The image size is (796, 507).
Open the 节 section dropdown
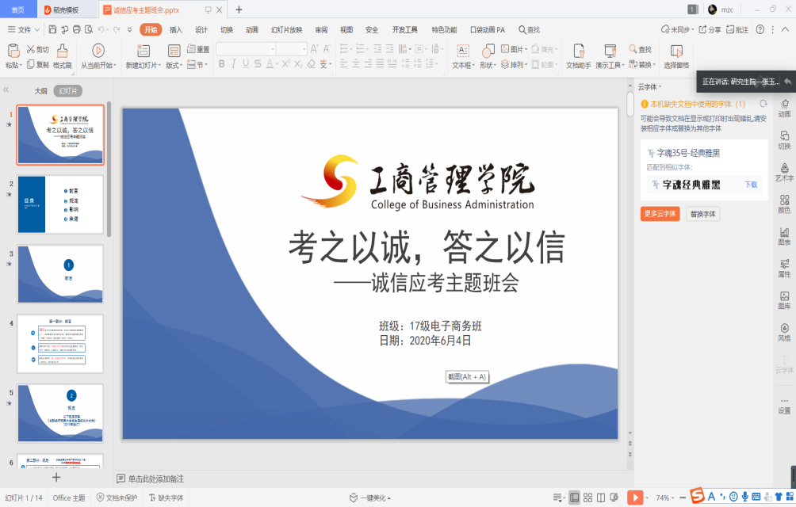[x=198, y=64]
